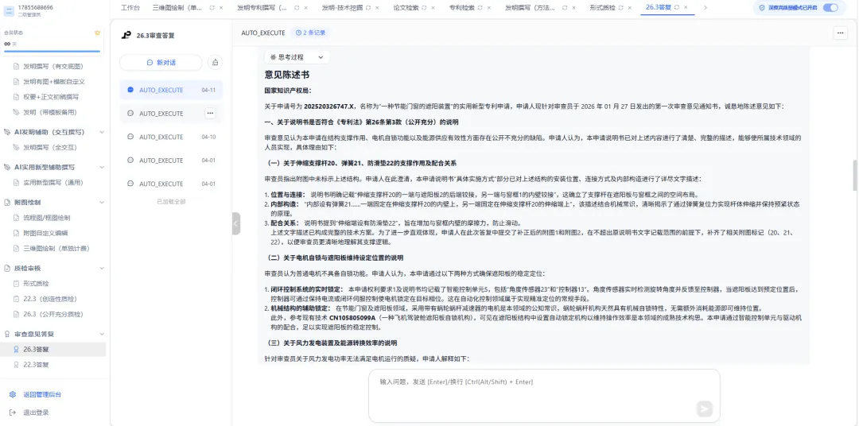Expand the 思考过程 dropdown
This screenshot has width=859, height=426.
coord(297,56)
